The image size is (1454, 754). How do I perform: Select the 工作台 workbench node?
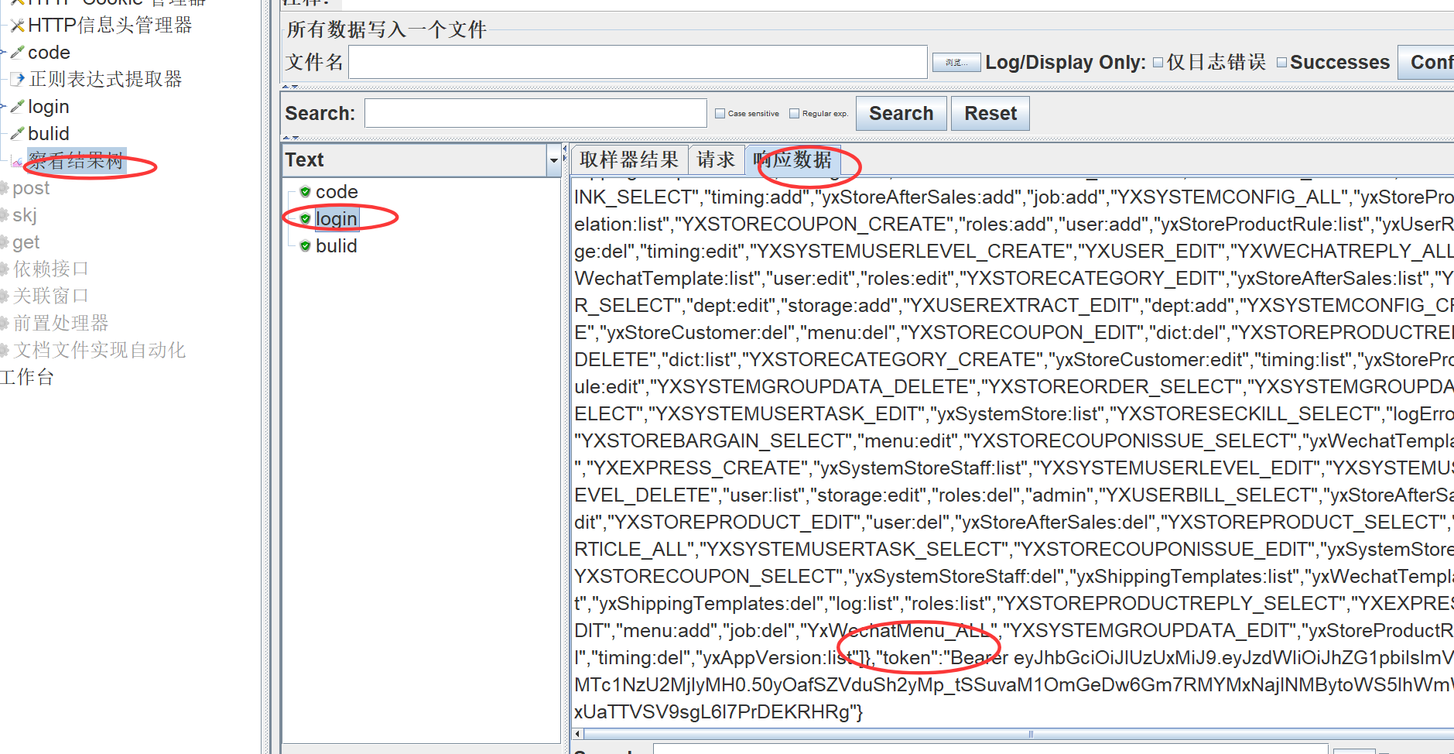pyautogui.click(x=27, y=378)
